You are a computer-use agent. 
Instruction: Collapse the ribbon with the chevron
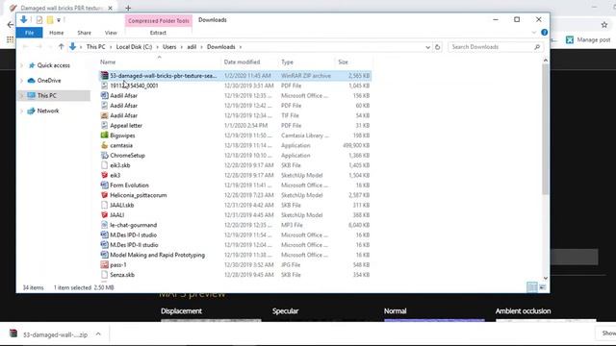coord(534,33)
